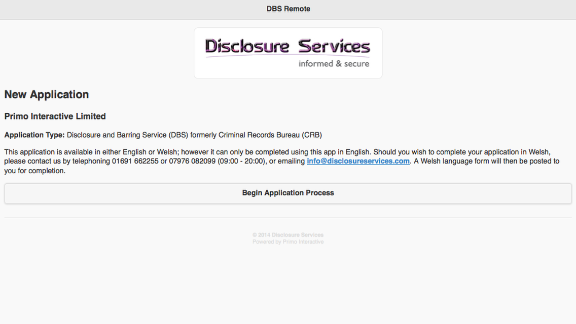Image resolution: width=576 pixels, height=324 pixels.
Task: Open the info@disclosureservices.com email link
Action: coord(358,161)
